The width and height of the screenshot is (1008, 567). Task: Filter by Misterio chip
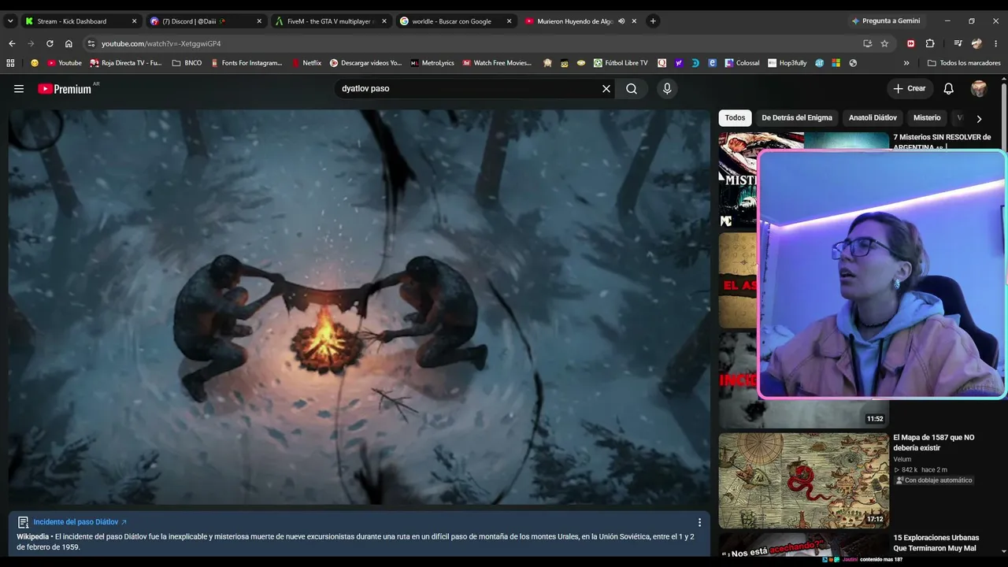[x=927, y=118]
